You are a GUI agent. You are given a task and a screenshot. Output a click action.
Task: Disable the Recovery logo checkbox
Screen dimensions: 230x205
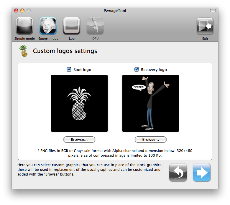(x=137, y=70)
